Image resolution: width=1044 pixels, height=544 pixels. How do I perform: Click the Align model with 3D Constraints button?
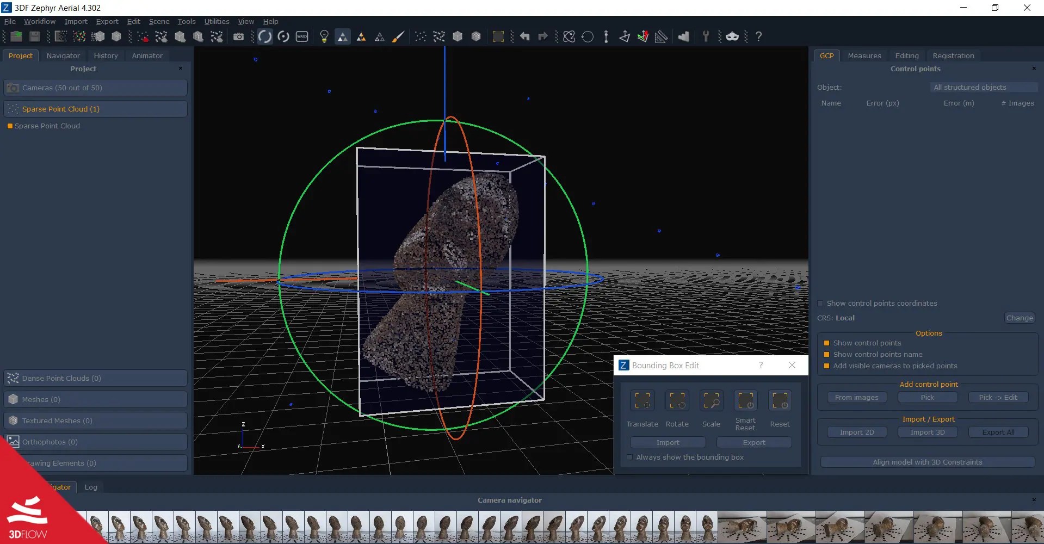coord(928,462)
